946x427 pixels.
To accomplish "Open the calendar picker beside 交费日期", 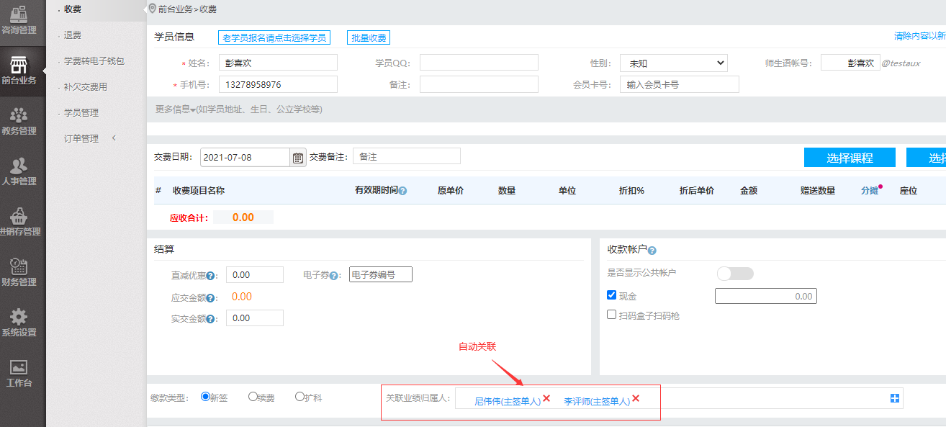I will [x=297, y=158].
